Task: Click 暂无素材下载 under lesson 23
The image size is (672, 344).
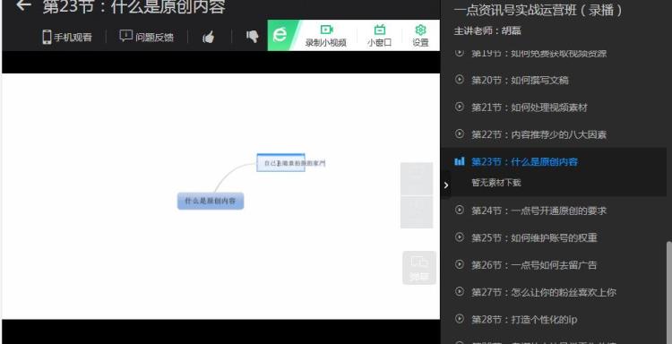Action: pyautogui.click(x=495, y=183)
